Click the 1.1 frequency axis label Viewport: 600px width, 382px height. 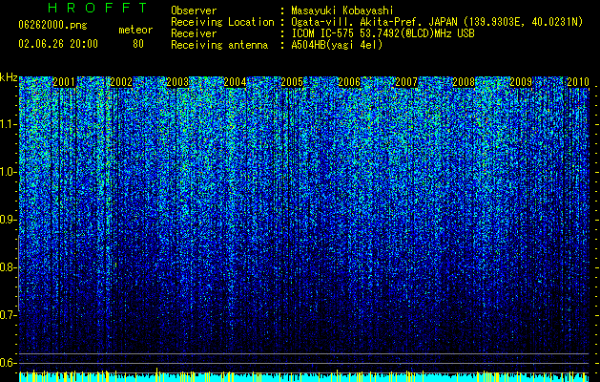tap(8, 124)
